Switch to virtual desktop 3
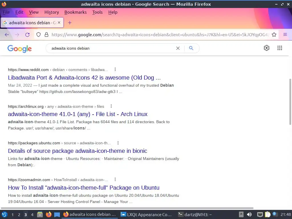The image size is (292, 219). pos(25,215)
